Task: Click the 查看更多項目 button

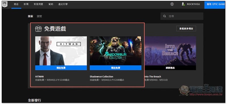Action: point(186,29)
